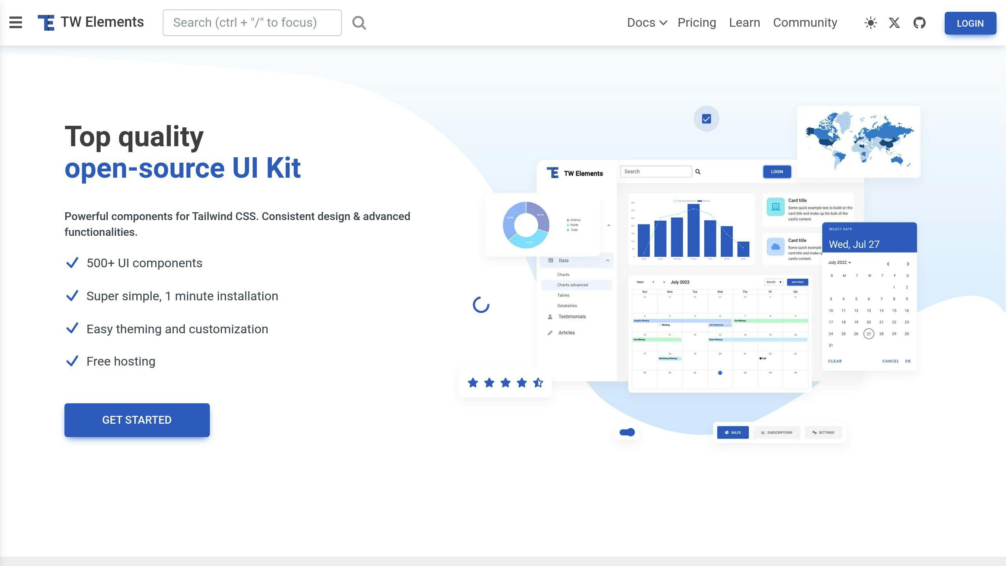The height and width of the screenshot is (566, 1006).
Task: Click ADD EVENT in the mockup calendar
Action: pos(797,282)
